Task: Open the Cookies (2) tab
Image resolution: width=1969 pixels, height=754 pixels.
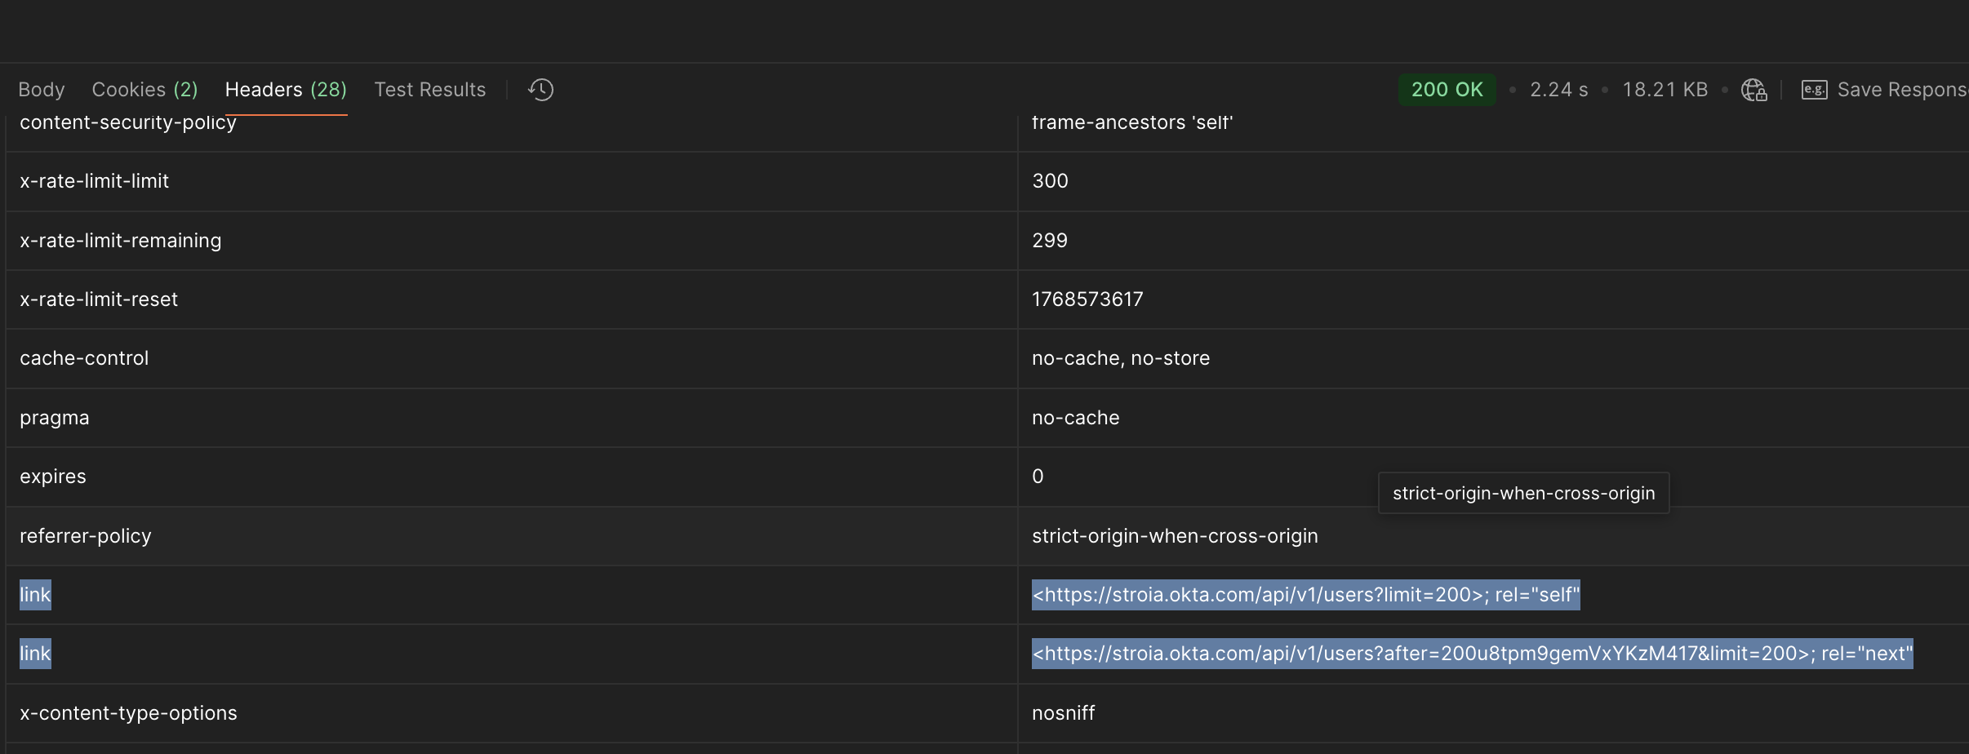Action: click(x=144, y=90)
